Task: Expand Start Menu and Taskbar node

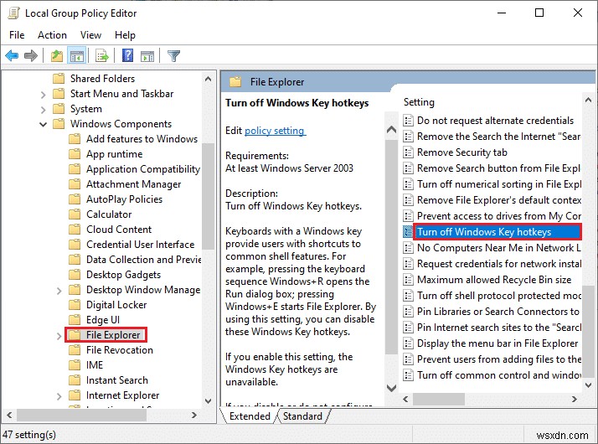Action: tap(43, 94)
